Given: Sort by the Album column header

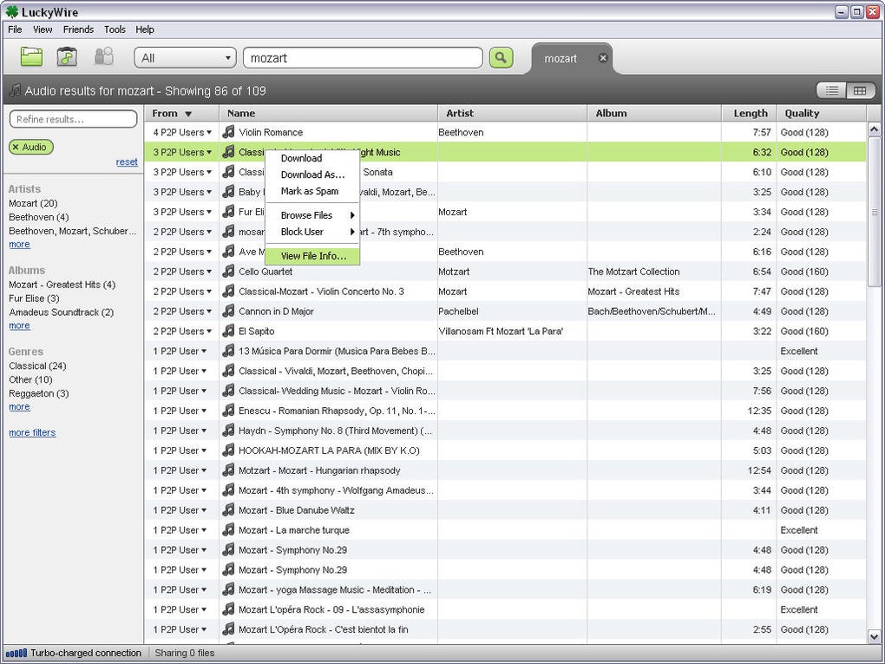Looking at the screenshot, I should pyautogui.click(x=655, y=113).
